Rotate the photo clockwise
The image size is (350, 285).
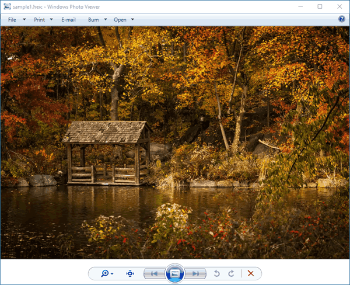pyautogui.click(x=231, y=273)
